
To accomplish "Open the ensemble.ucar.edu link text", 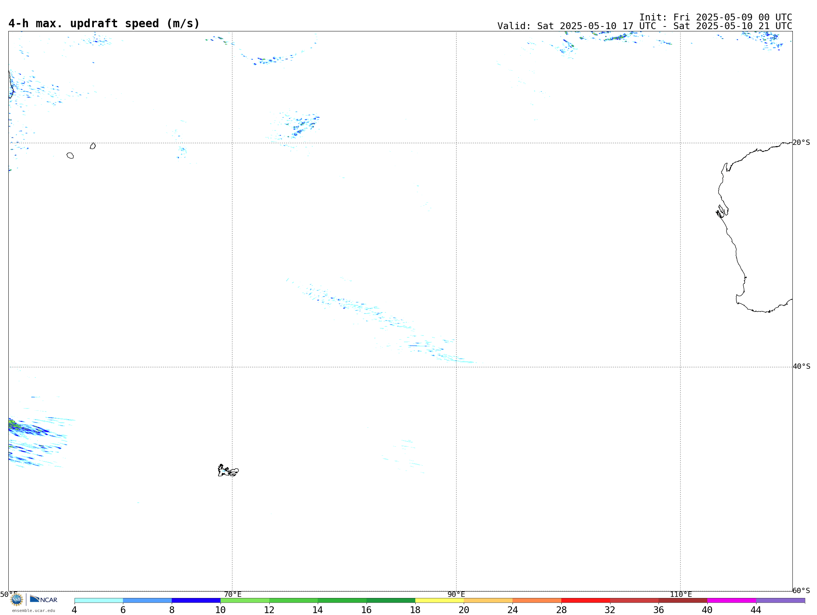I will click(x=34, y=610).
